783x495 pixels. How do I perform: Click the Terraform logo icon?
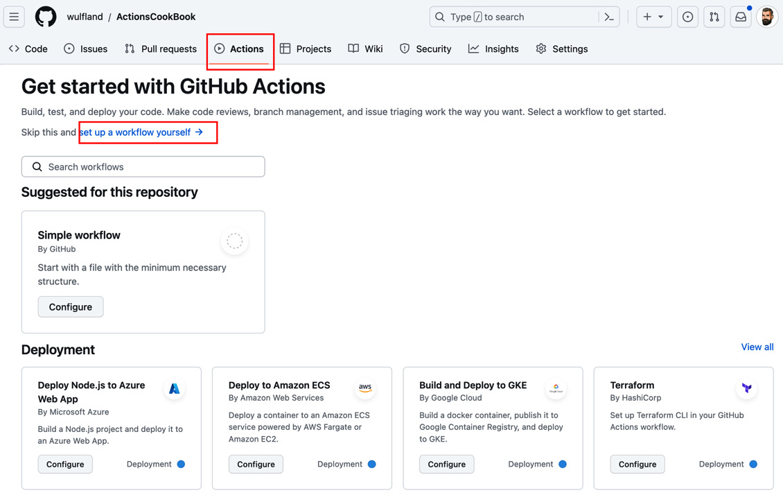746,388
